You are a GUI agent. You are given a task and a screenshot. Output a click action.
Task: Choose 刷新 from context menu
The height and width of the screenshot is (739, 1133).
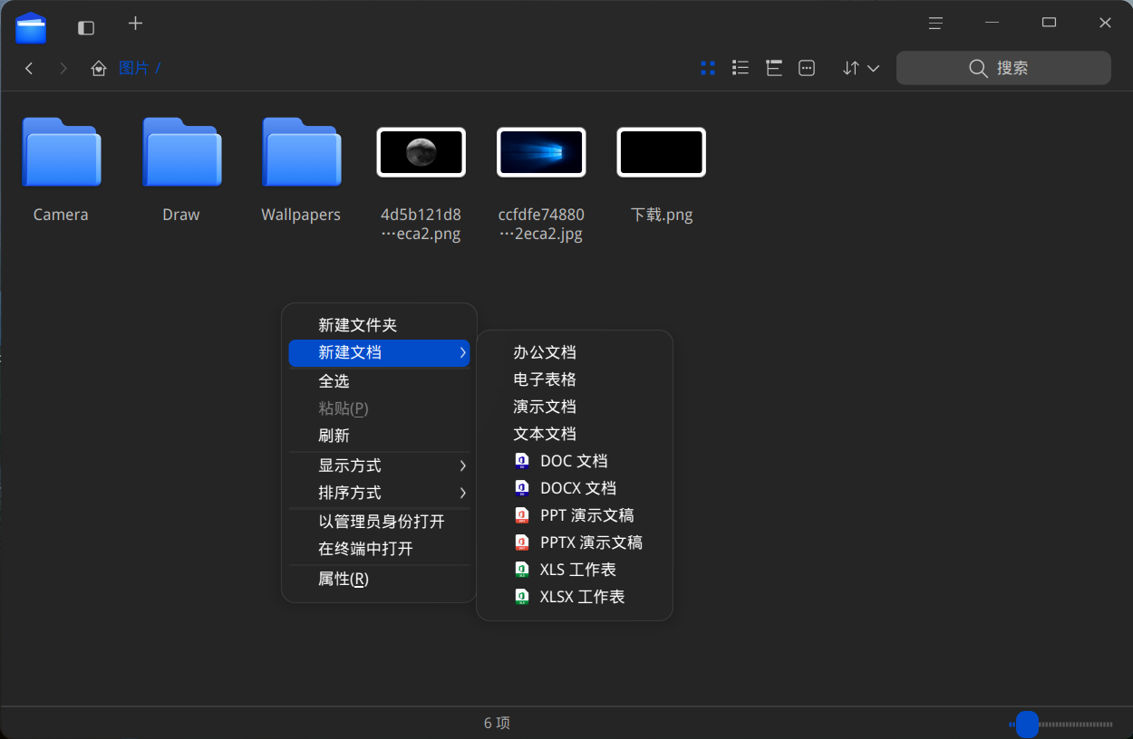point(379,436)
